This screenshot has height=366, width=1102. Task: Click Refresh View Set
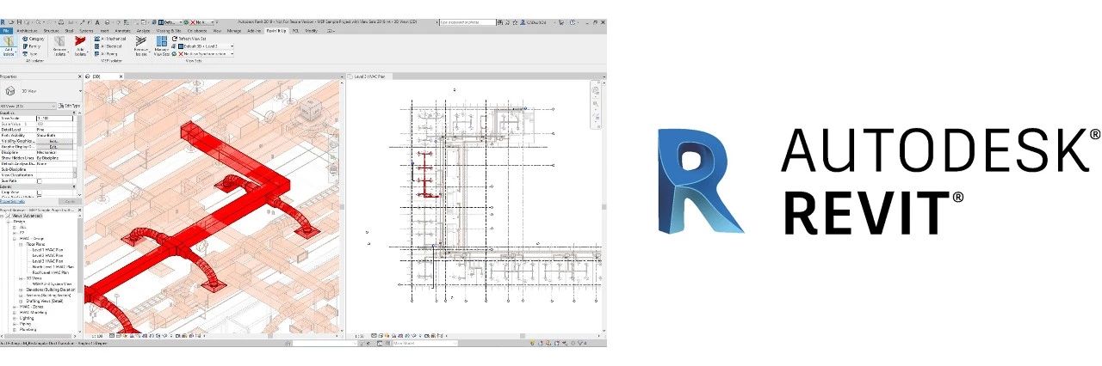click(189, 39)
